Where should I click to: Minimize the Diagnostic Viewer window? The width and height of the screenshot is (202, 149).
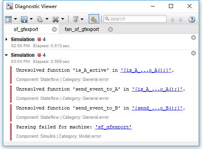tap(153, 6)
